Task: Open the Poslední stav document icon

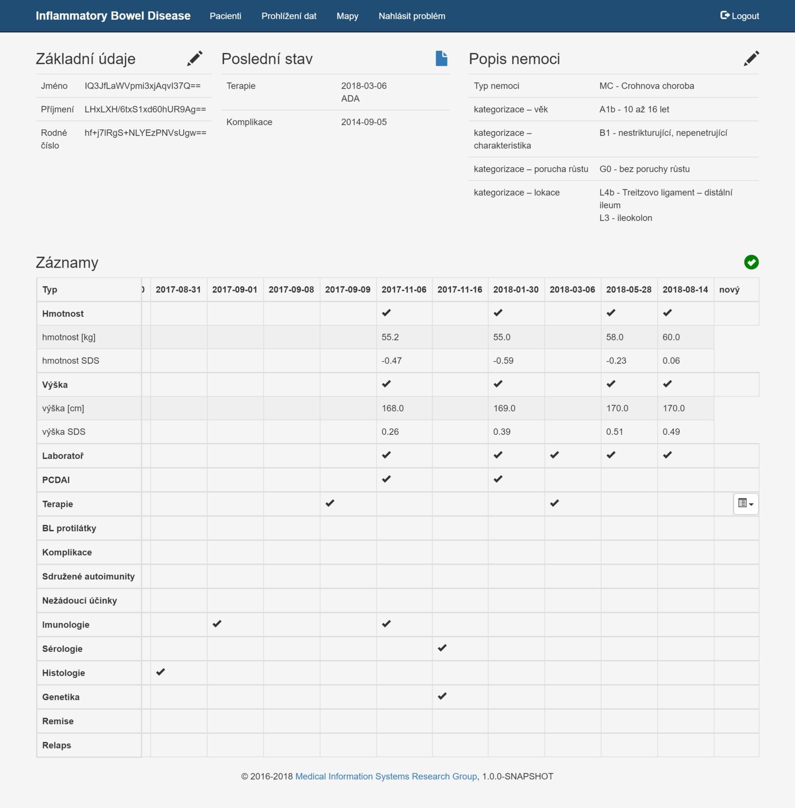Action: (x=441, y=59)
